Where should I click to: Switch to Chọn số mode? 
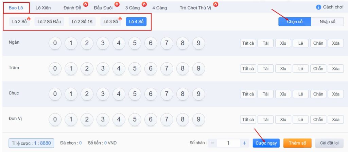tap(295, 22)
